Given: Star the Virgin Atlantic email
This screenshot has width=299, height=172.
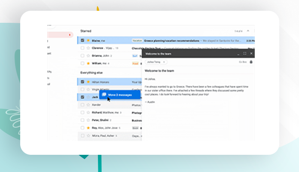Looking at the screenshot, I should (x=88, y=89).
